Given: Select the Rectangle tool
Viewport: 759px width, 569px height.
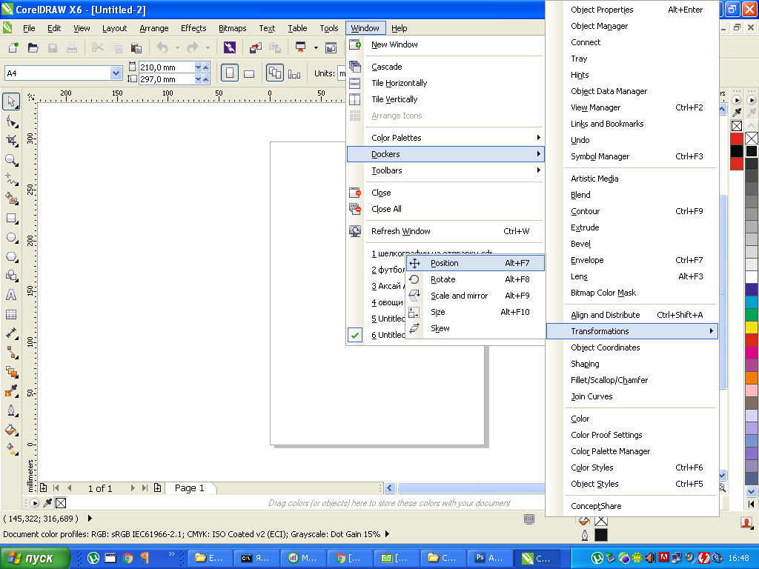Looking at the screenshot, I should pos(11,219).
